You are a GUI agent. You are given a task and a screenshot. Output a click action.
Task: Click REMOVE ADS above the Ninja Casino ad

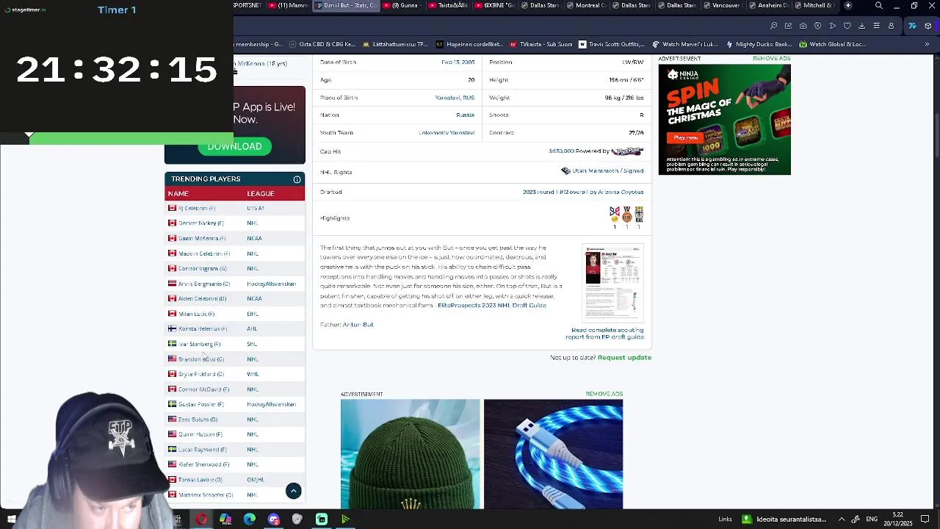pyautogui.click(x=771, y=59)
